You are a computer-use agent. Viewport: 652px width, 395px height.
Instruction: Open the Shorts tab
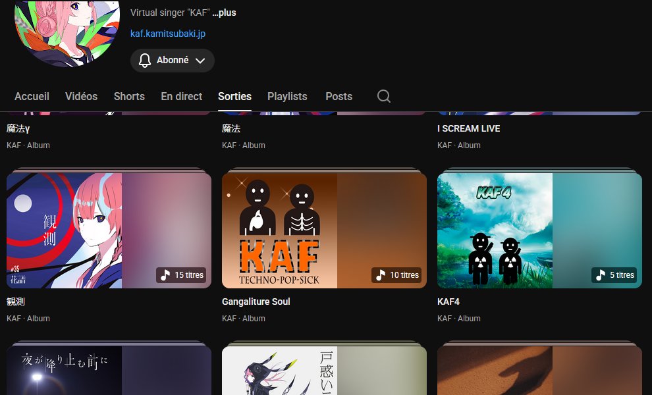(x=129, y=97)
